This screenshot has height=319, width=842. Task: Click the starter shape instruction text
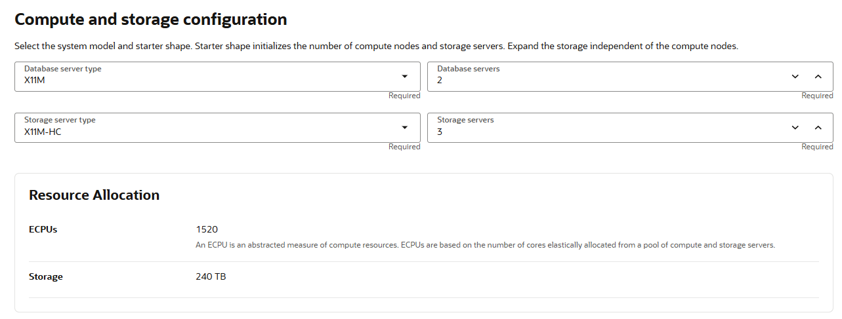pos(376,47)
